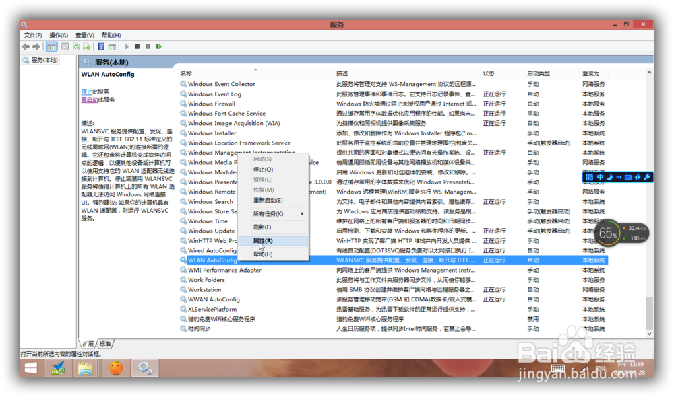Choose 属性(R) in the context menu
Screen dimensions: 674x397
pyautogui.click(x=274, y=241)
